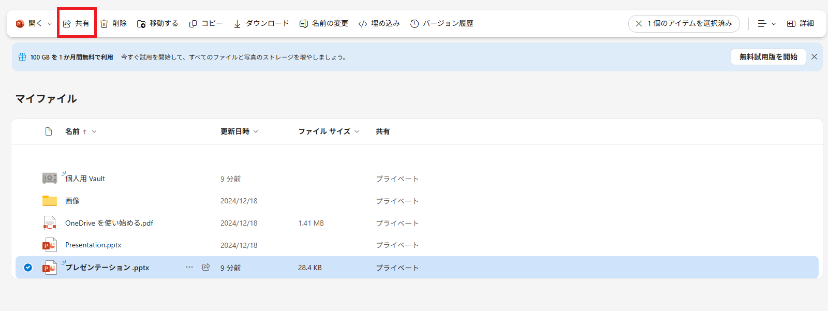This screenshot has width=828, height=311.
Task: Click the 削除 trash icon
Action: click(104, 24)
